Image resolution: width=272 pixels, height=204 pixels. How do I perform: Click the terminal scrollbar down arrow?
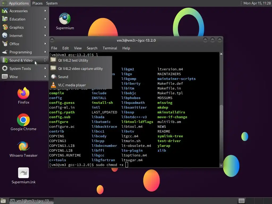(x=221, y=165)
